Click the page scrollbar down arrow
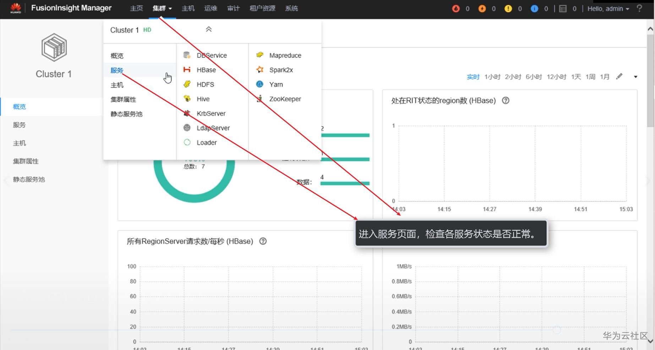 point(650,341)
